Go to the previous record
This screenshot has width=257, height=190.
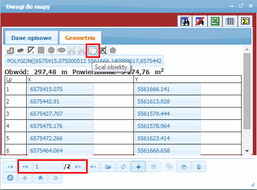25,166
